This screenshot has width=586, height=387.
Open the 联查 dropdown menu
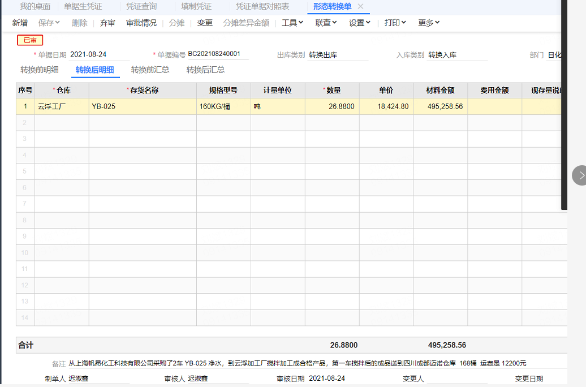[x=326, y=23]
